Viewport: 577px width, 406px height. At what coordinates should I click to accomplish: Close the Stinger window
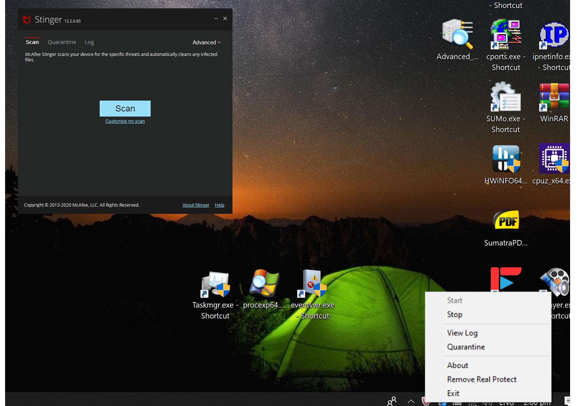(225, 19)
